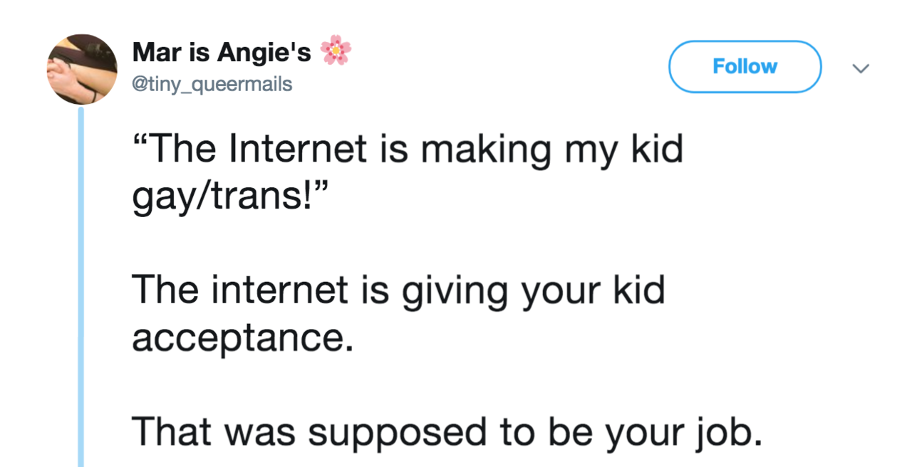Screen dimensions: 912x467
Task: Click the line 'The internet is giving your kid'
Action: [x=398, y=290]
